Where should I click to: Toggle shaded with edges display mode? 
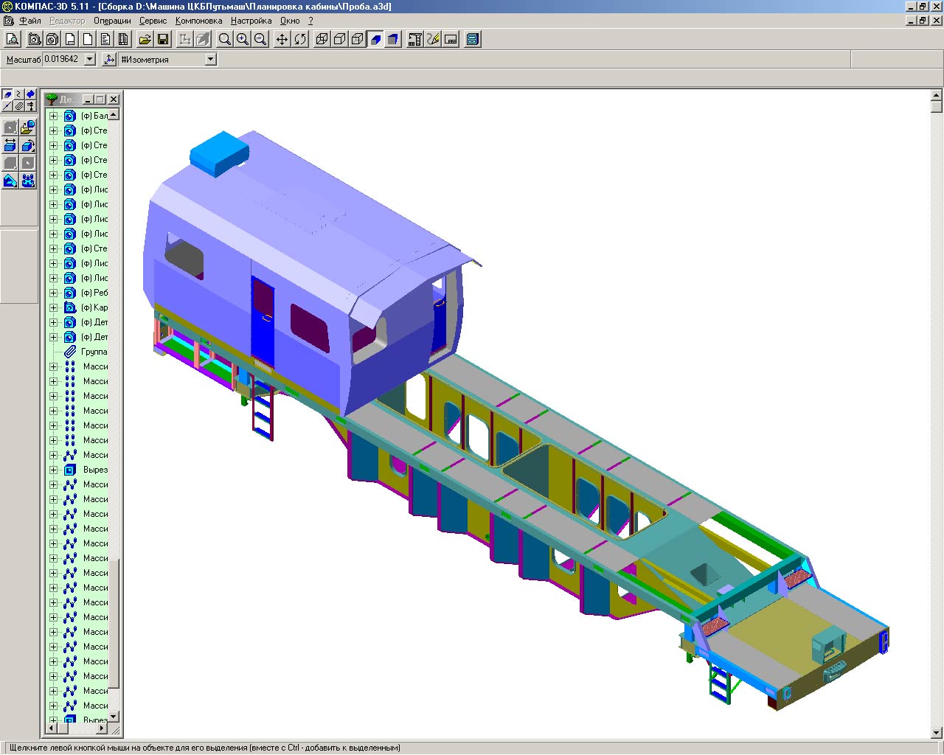point(393,39)
